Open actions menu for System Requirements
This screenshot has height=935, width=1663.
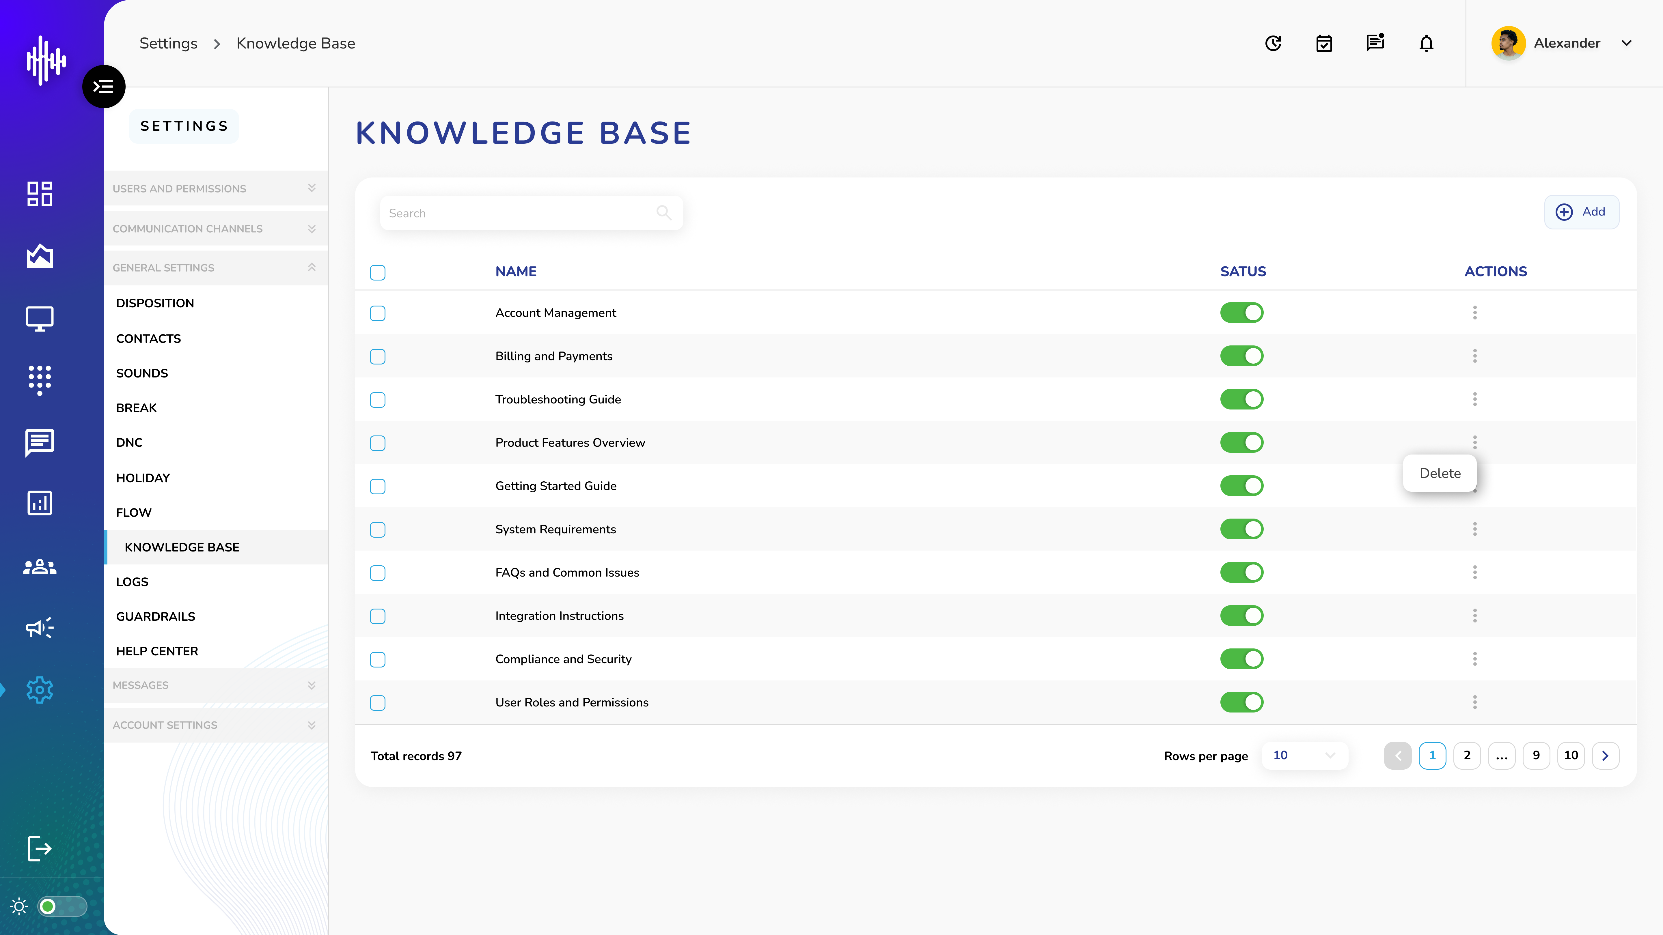pyautogui.click(x=1474, y=529)
